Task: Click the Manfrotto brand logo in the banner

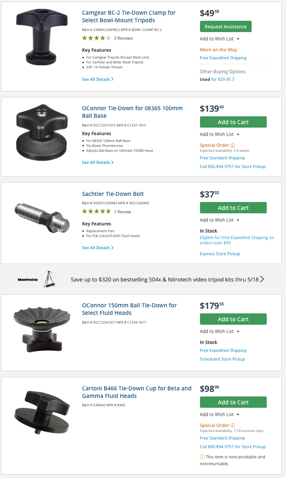Action: coord(28,280)
